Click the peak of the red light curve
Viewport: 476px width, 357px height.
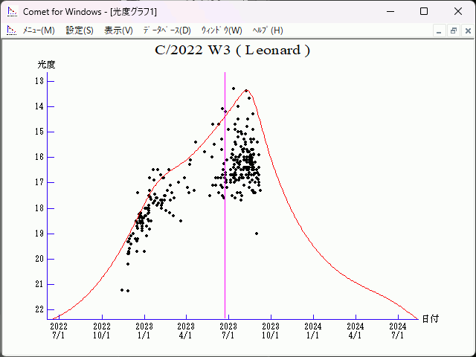247,90
